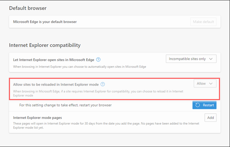Click description starting 'When browsing in Microsoft Edge'
The width and height of the screenshot is (230, 147).
(x=98, y=93)
